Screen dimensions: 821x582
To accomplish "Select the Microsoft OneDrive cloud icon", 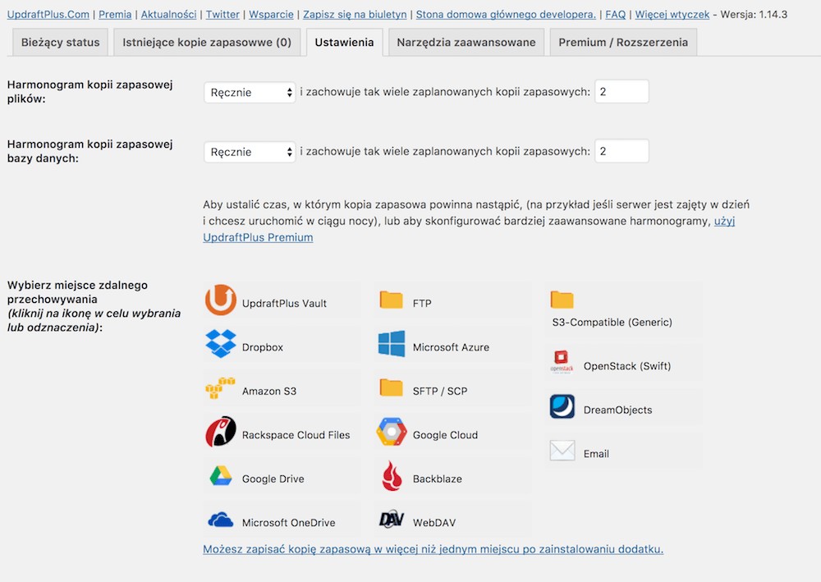I will 220,520.
